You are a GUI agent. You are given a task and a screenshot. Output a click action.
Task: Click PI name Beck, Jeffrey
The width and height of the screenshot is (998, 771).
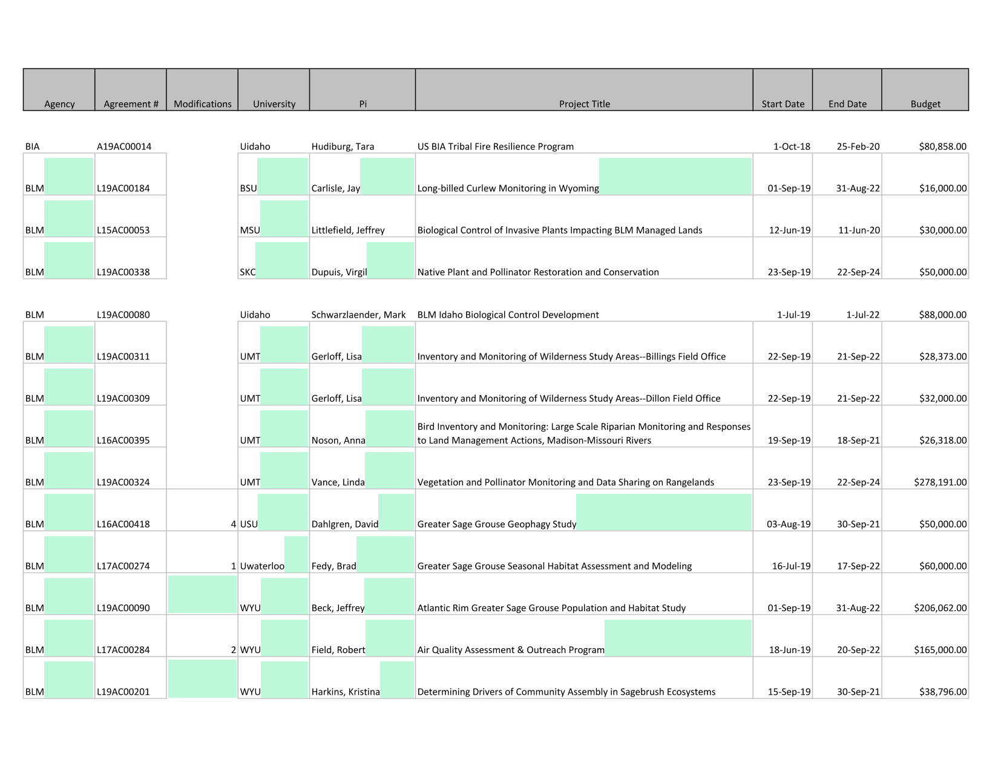[338, 608]
